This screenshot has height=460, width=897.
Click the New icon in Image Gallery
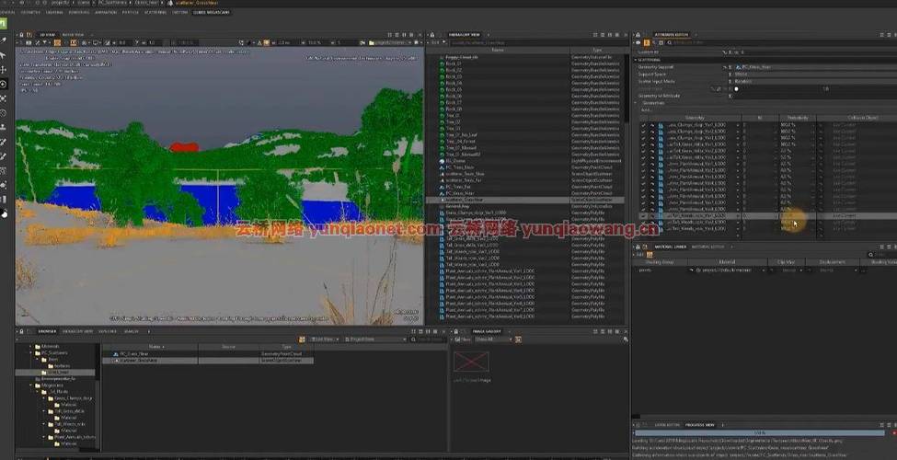457,339
